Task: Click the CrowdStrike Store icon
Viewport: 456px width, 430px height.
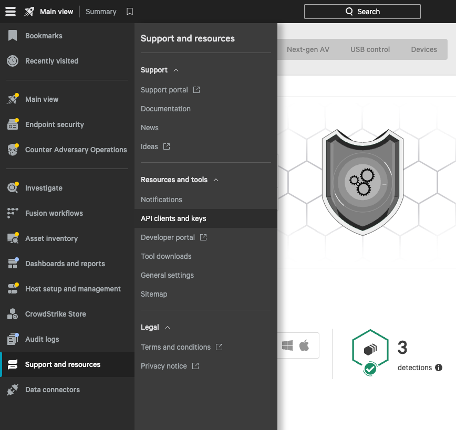Action: tap(13, 314)
